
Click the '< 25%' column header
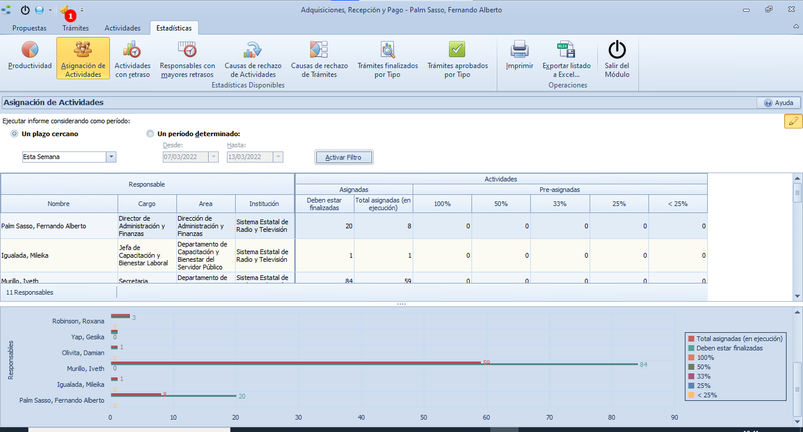pyautogui.click(x=678, y=204)
